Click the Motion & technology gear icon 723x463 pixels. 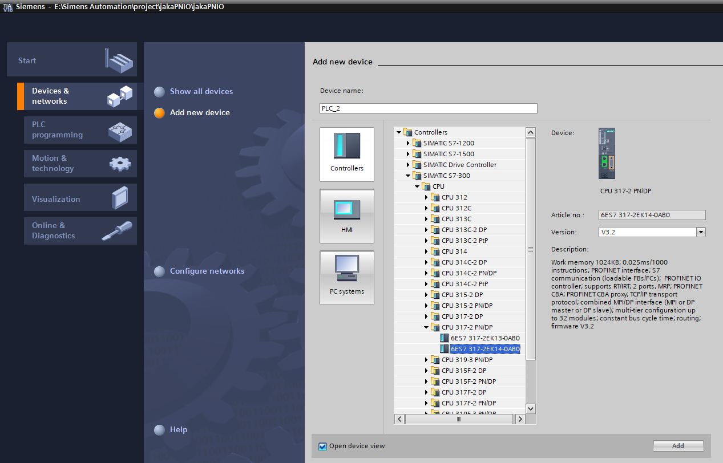(120, 164)
